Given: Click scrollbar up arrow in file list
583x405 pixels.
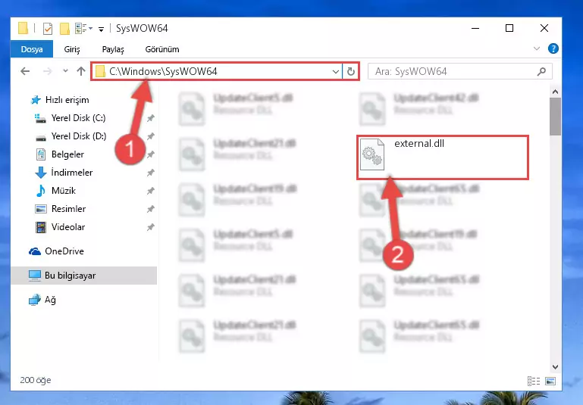Looking at the screenshot, I should tap(555, 92).
